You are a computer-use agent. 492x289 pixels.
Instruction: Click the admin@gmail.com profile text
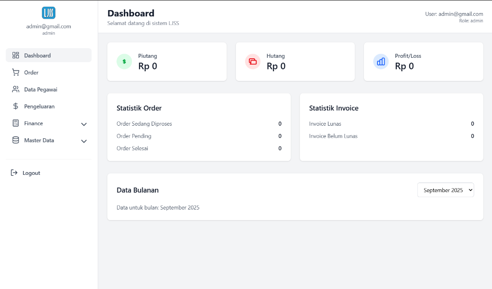pos(48,26)
